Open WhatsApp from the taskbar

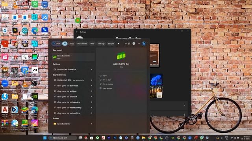[x=202, y=137]
